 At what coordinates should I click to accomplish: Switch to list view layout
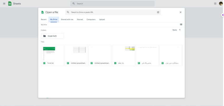click(x=181, y=24)
